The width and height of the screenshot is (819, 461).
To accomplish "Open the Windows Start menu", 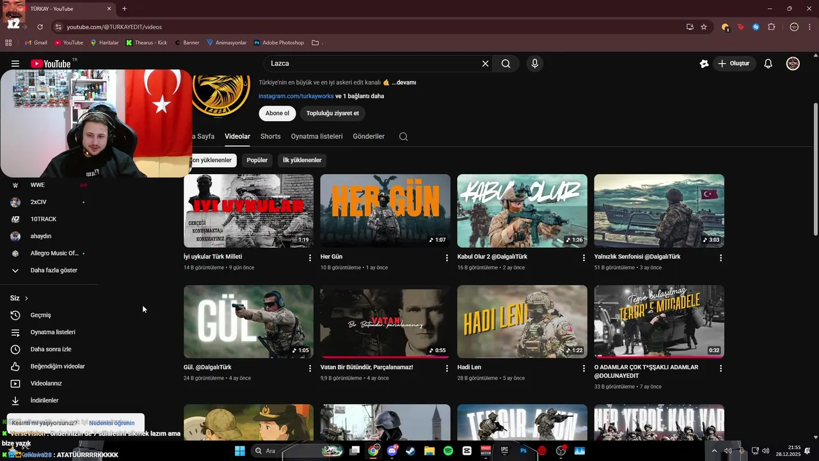I will pos(240,451).
